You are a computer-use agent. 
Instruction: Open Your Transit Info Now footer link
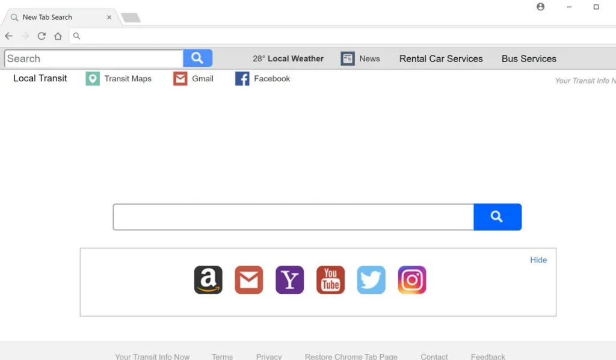click(x=152, y=356)
